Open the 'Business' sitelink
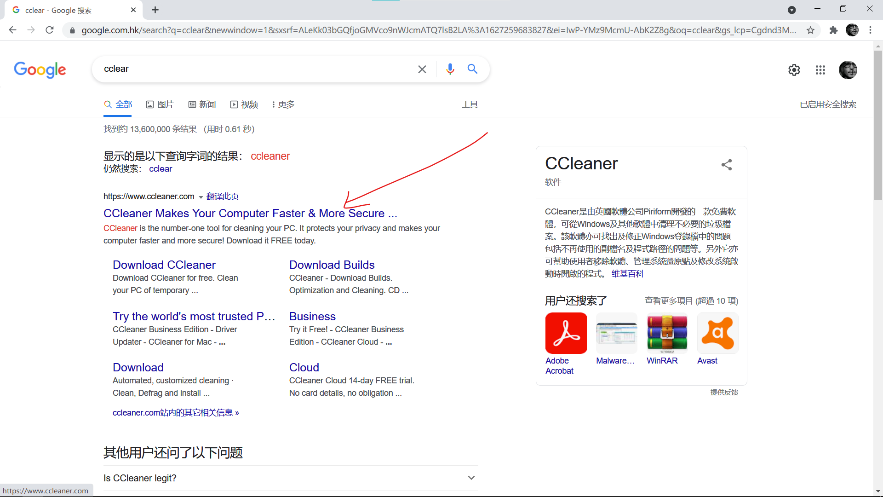 (312, 317)
